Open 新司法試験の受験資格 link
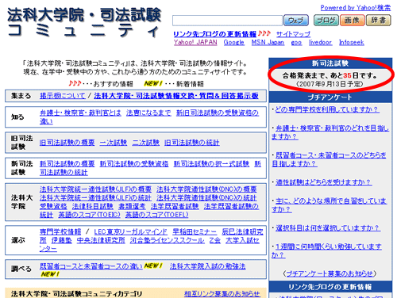The height and width of the screenshot is (298, 397). (134, 164)
